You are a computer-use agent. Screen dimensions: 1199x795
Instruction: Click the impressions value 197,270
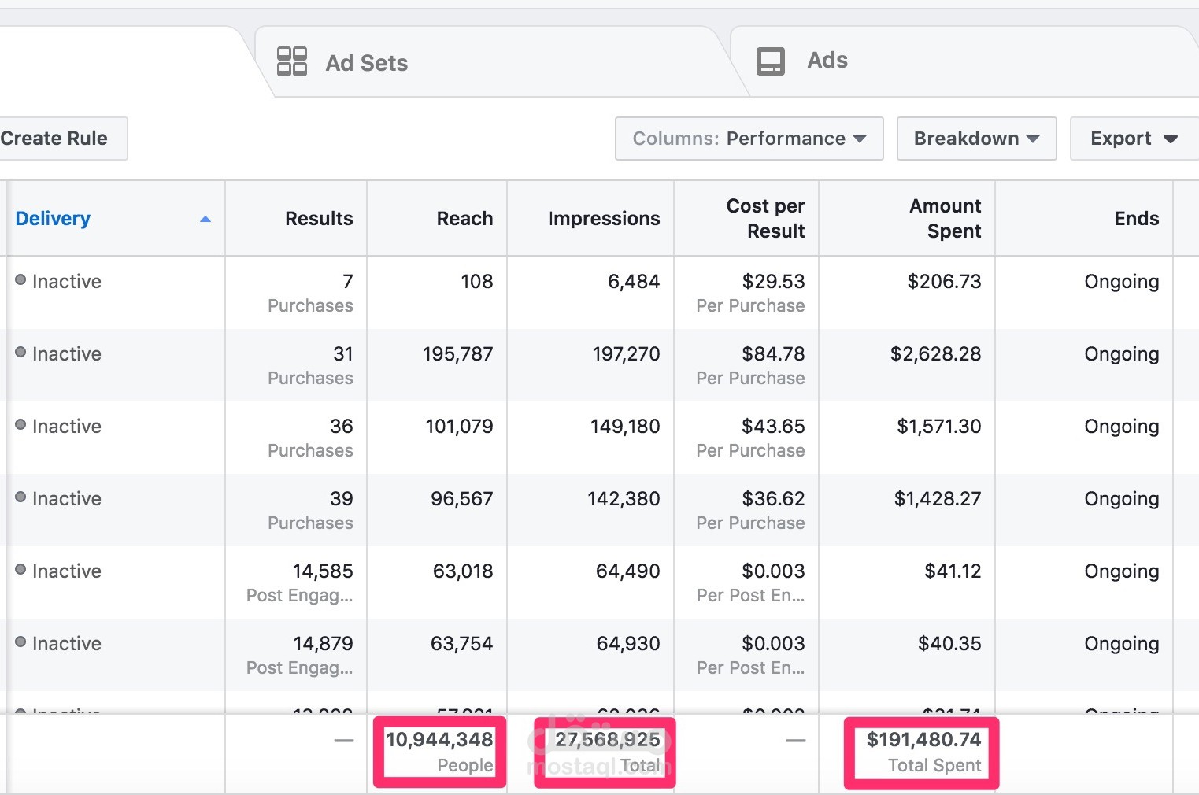tap(627, 354)
